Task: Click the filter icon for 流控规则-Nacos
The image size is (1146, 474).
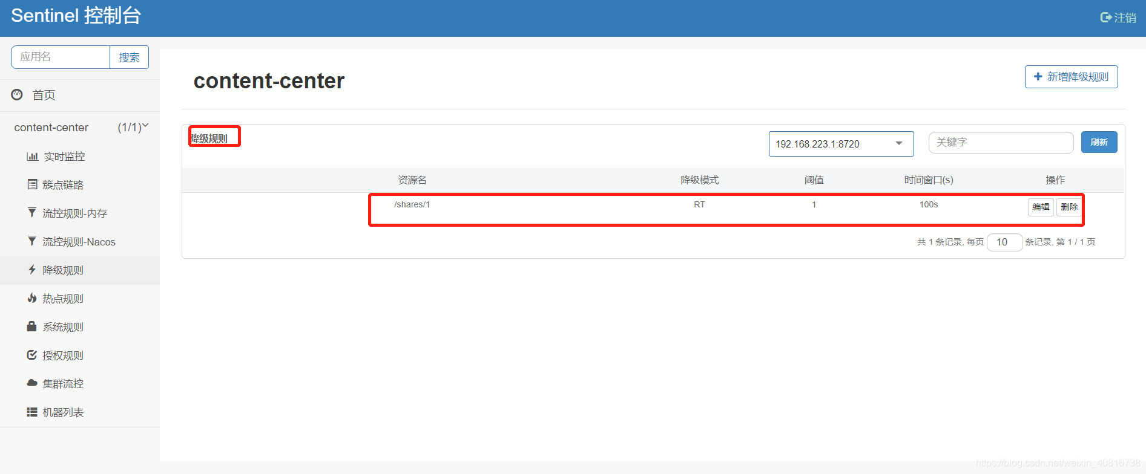Action: coord(32,241)
